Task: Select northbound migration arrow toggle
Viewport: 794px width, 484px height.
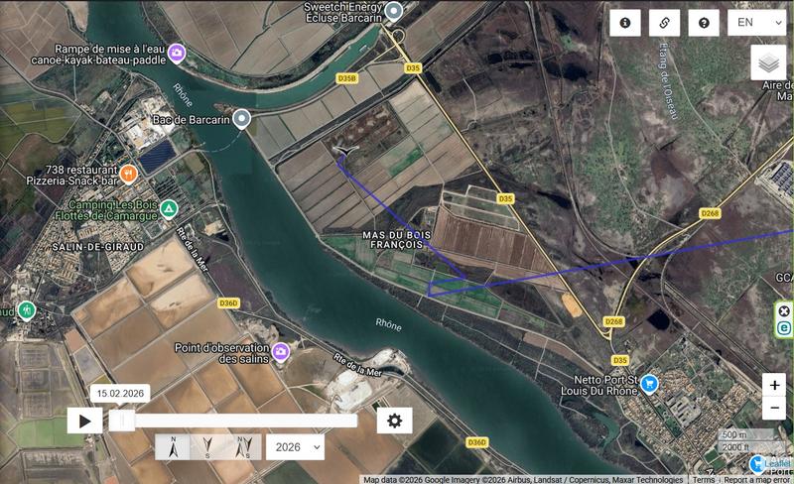Action: point(173,447)
